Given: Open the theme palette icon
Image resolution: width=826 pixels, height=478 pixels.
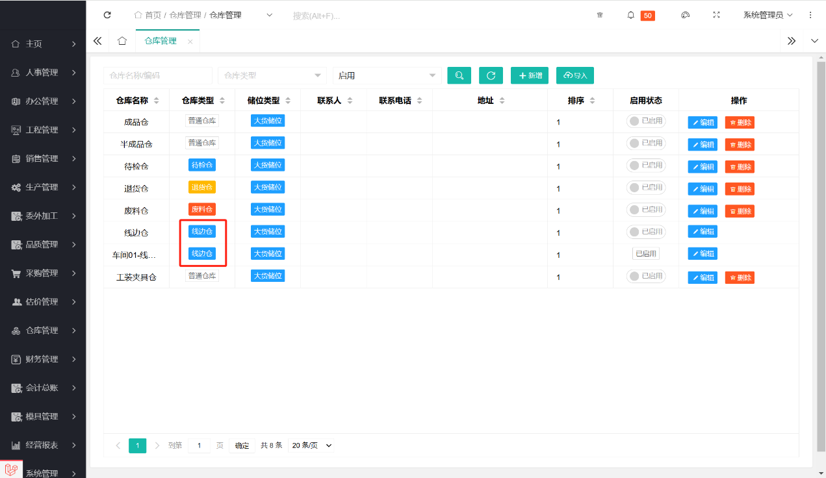Looking at the screenshot, I should click(x=685, y=15).
